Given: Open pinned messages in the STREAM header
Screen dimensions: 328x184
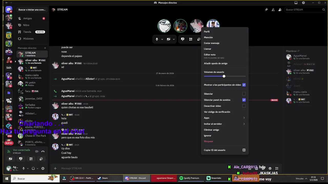Looking at the screenshot, I should pos(266,10).
